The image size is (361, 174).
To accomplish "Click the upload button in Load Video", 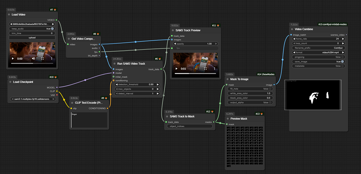I will pyautogui.click(x=32, y=38).
